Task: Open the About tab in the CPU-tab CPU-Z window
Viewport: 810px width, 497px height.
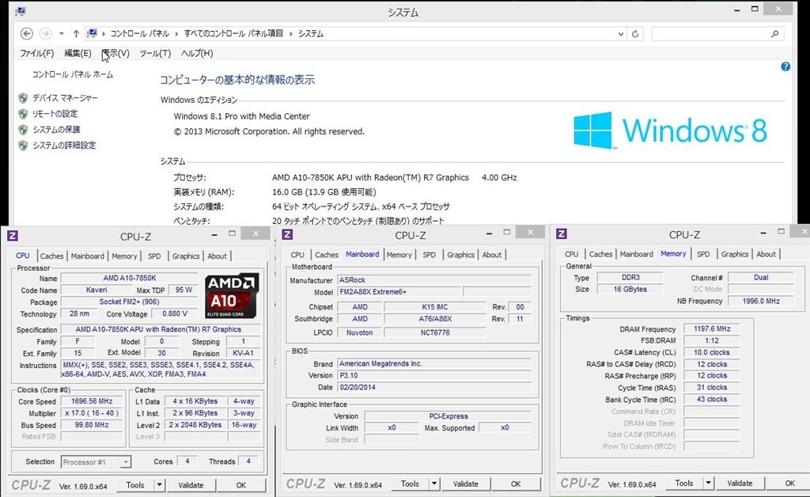Action: point(217,256)
